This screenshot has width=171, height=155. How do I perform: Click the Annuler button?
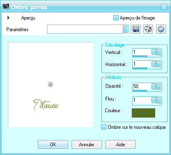click(87, 145)
